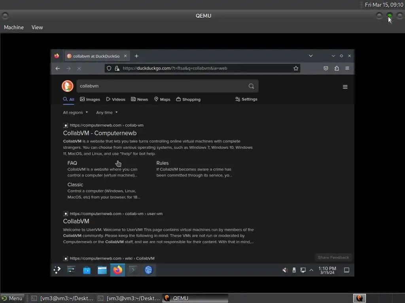405x303 pixels.
Task: Select the All search results tab
Action: coord(68,99)
